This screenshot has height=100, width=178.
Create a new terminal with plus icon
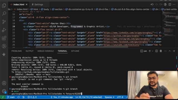point(150,51)
